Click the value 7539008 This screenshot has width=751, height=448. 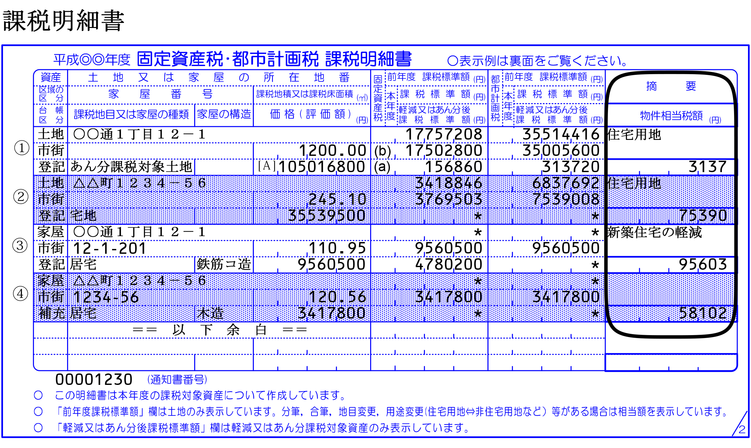click(x=566, y=199)
